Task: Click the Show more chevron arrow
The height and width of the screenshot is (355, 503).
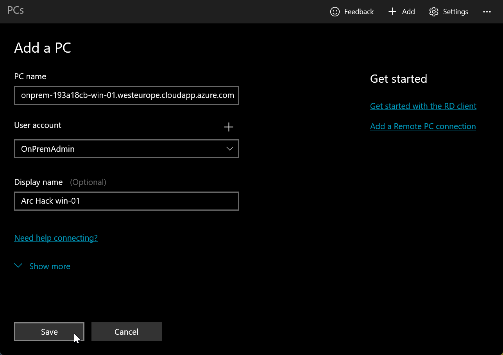Action: (18, 266)
